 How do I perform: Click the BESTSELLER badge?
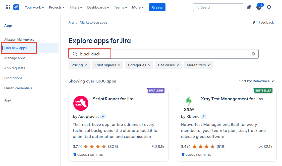tap(263, 91)
